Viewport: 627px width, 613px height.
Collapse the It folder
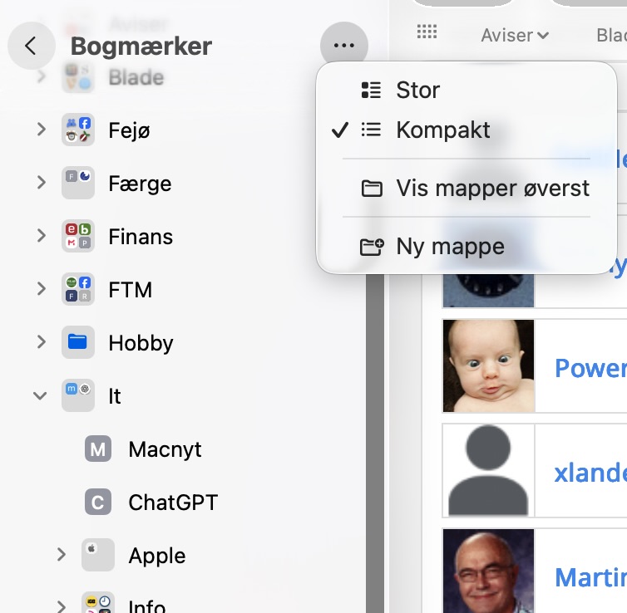point(40,396)
